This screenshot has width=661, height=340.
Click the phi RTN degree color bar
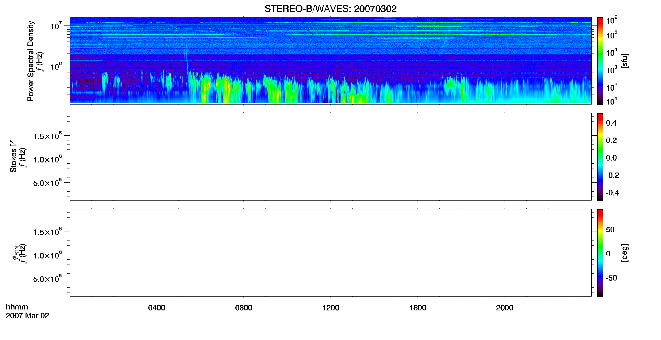(x=600, y=253)
